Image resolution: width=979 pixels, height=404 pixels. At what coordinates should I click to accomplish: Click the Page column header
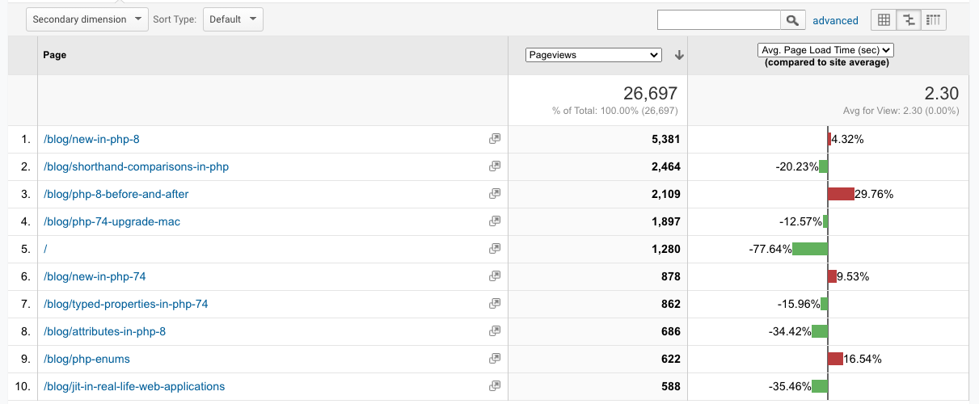(x=55, y=55)
